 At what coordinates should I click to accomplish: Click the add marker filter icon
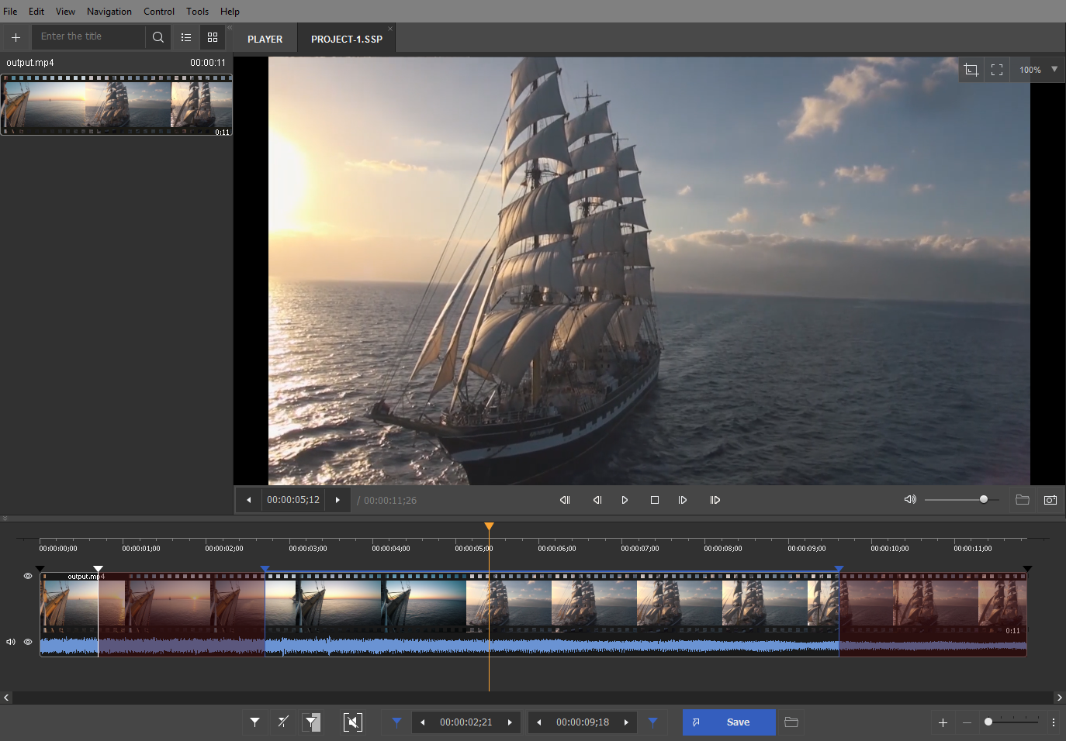click(x=254, y=722)
